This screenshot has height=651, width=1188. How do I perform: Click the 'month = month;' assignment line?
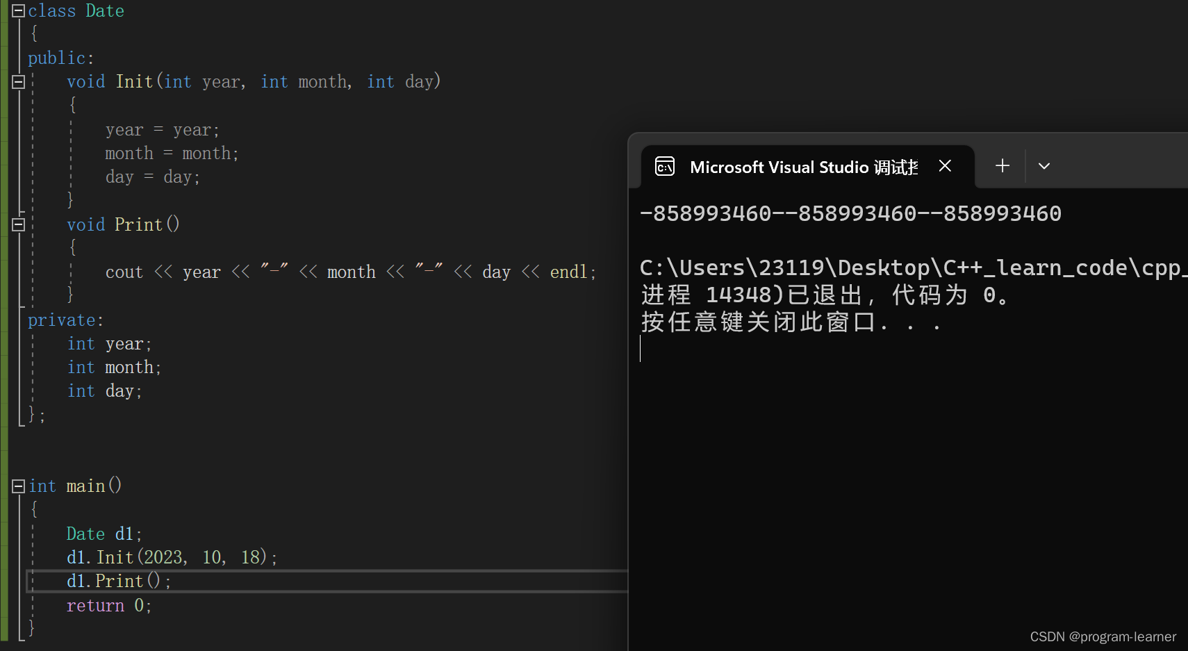point(172,154)
